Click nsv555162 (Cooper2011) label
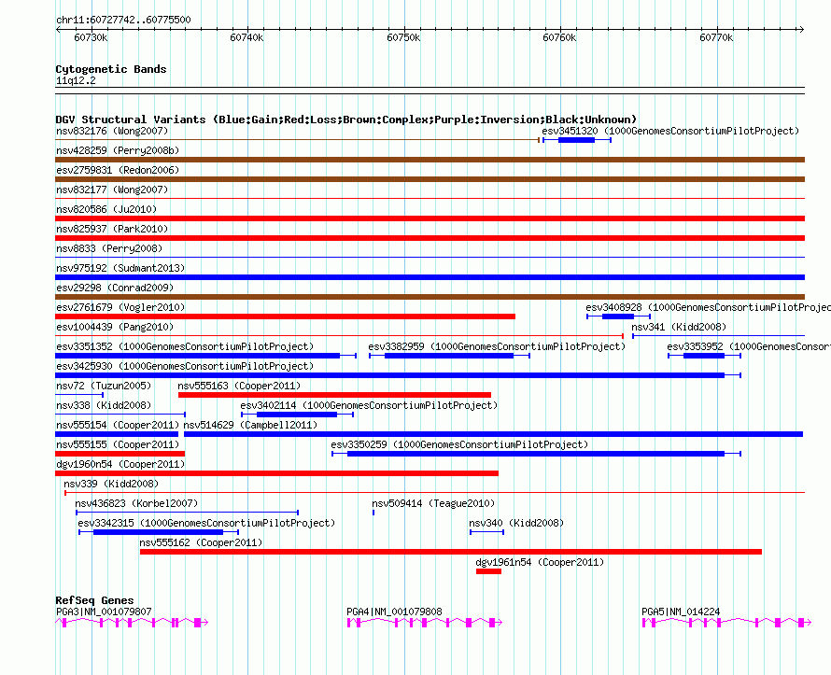 (x=201, y=542)
